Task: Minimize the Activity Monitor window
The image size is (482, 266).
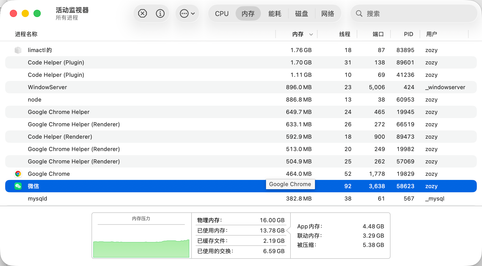Action: (x=25, y=13)
